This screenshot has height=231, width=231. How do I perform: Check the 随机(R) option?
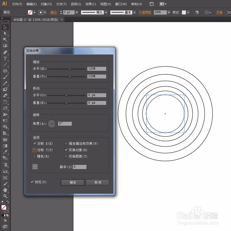(x=34, y=156)
